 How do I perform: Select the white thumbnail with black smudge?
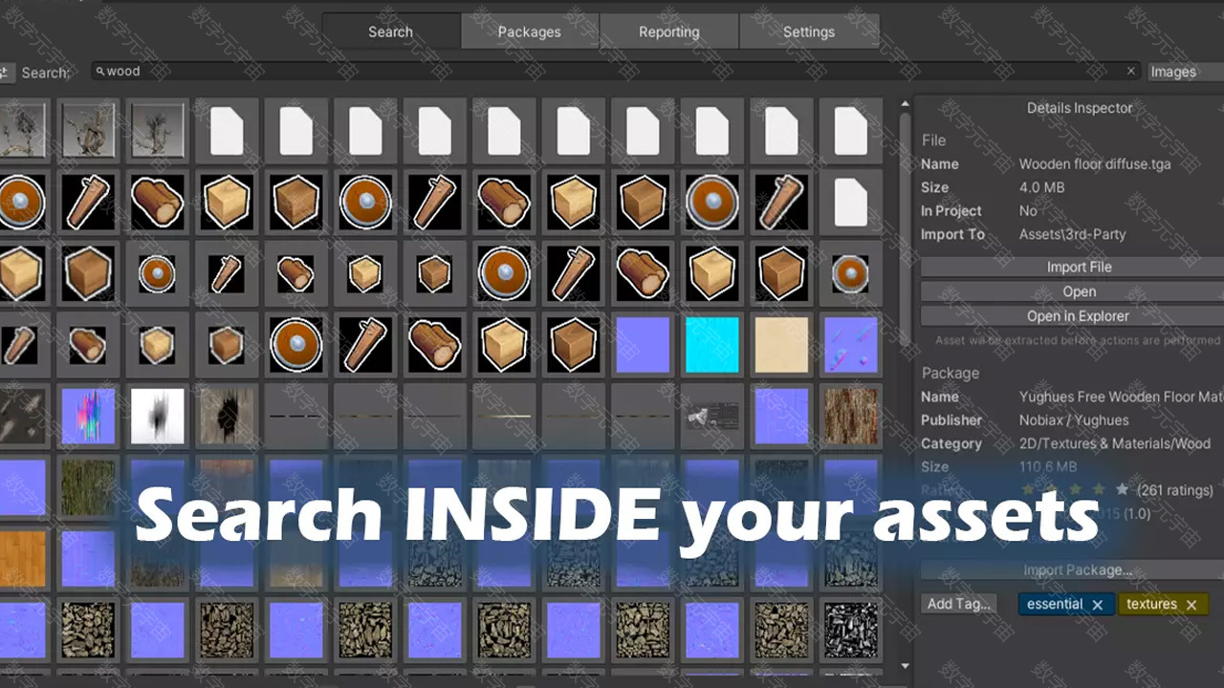pos(158,416)
